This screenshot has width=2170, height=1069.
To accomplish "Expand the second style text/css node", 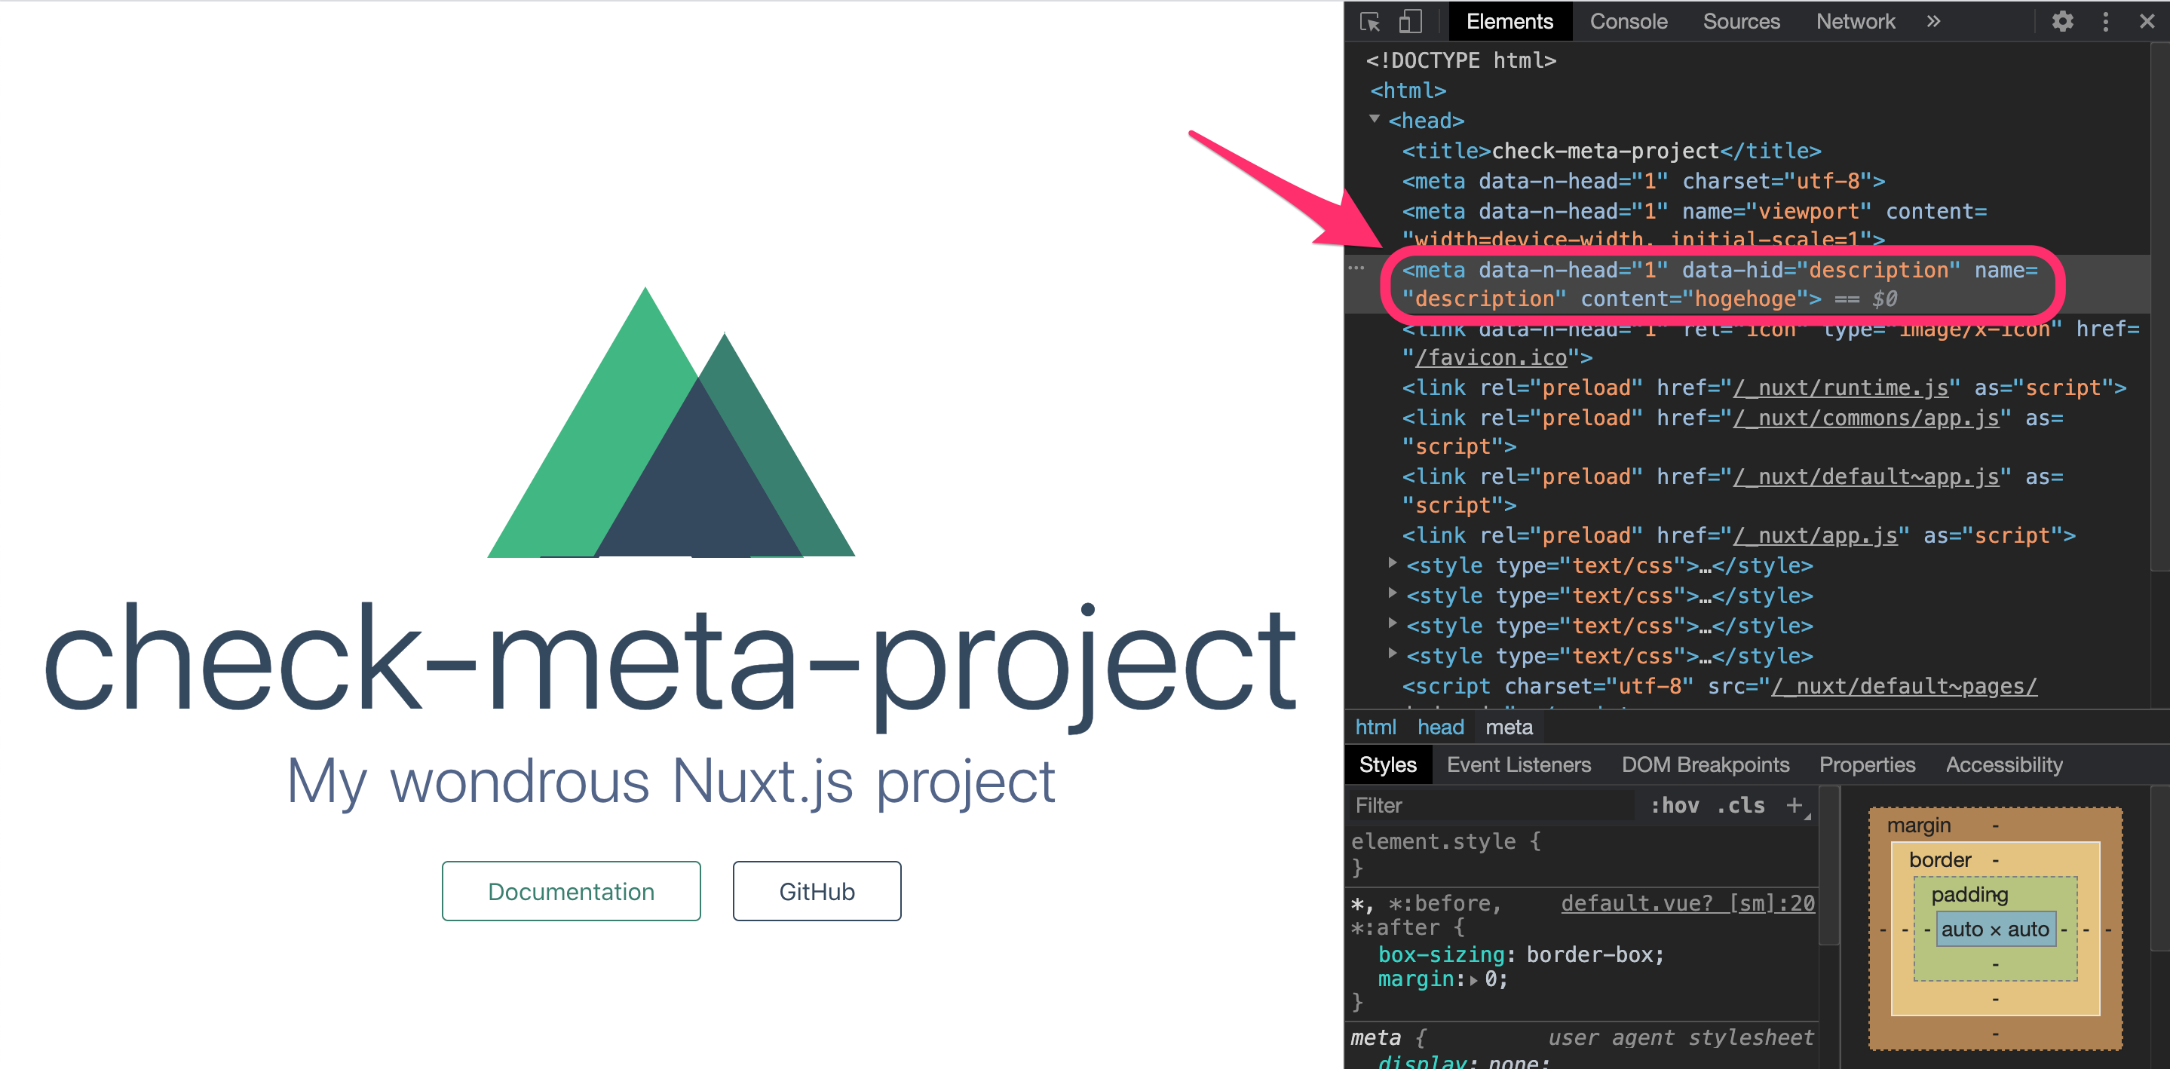I will click(1393, 593).
